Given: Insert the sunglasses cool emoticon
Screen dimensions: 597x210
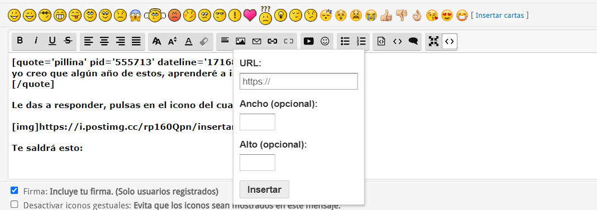Looking at the screenshot, I should tap(44, 16).
